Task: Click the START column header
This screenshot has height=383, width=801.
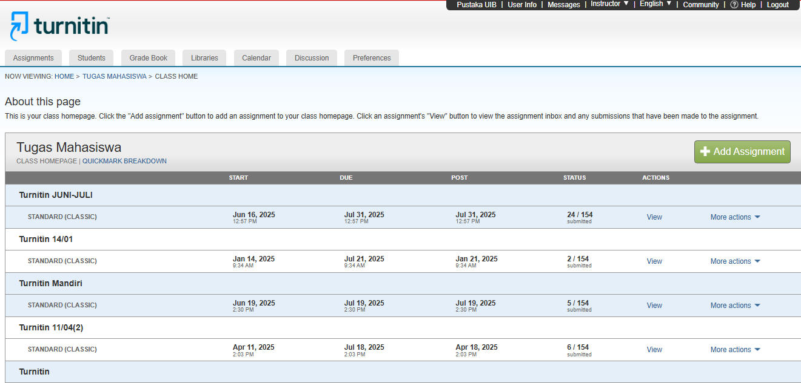Action: point(238,178)
